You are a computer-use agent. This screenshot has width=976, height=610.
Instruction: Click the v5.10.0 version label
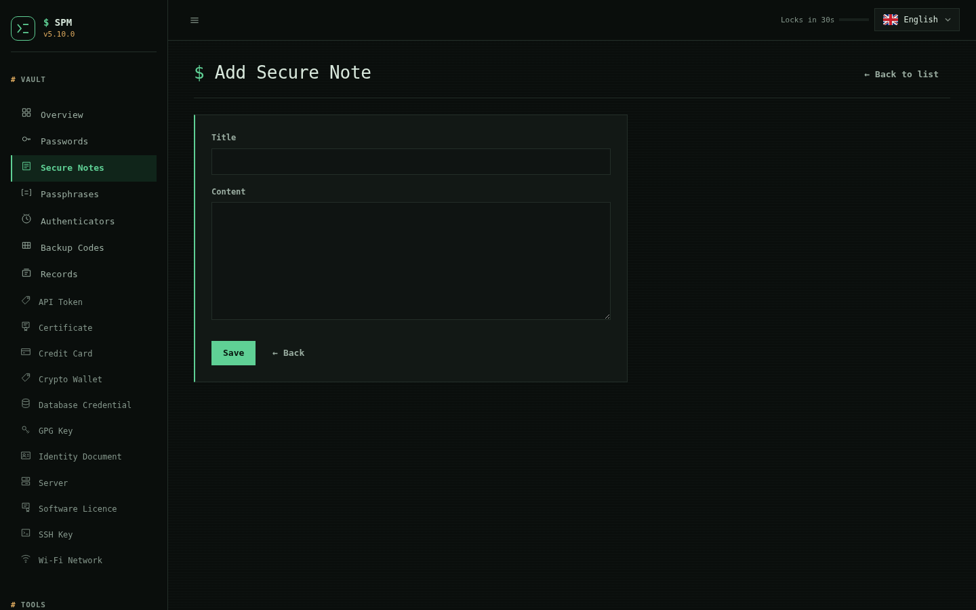tap(59, 34)
